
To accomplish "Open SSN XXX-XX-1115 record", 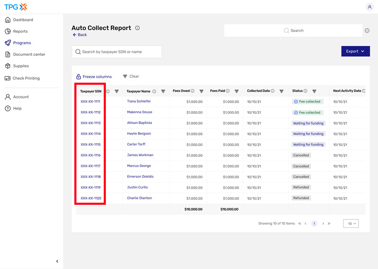I will (91, 144).
